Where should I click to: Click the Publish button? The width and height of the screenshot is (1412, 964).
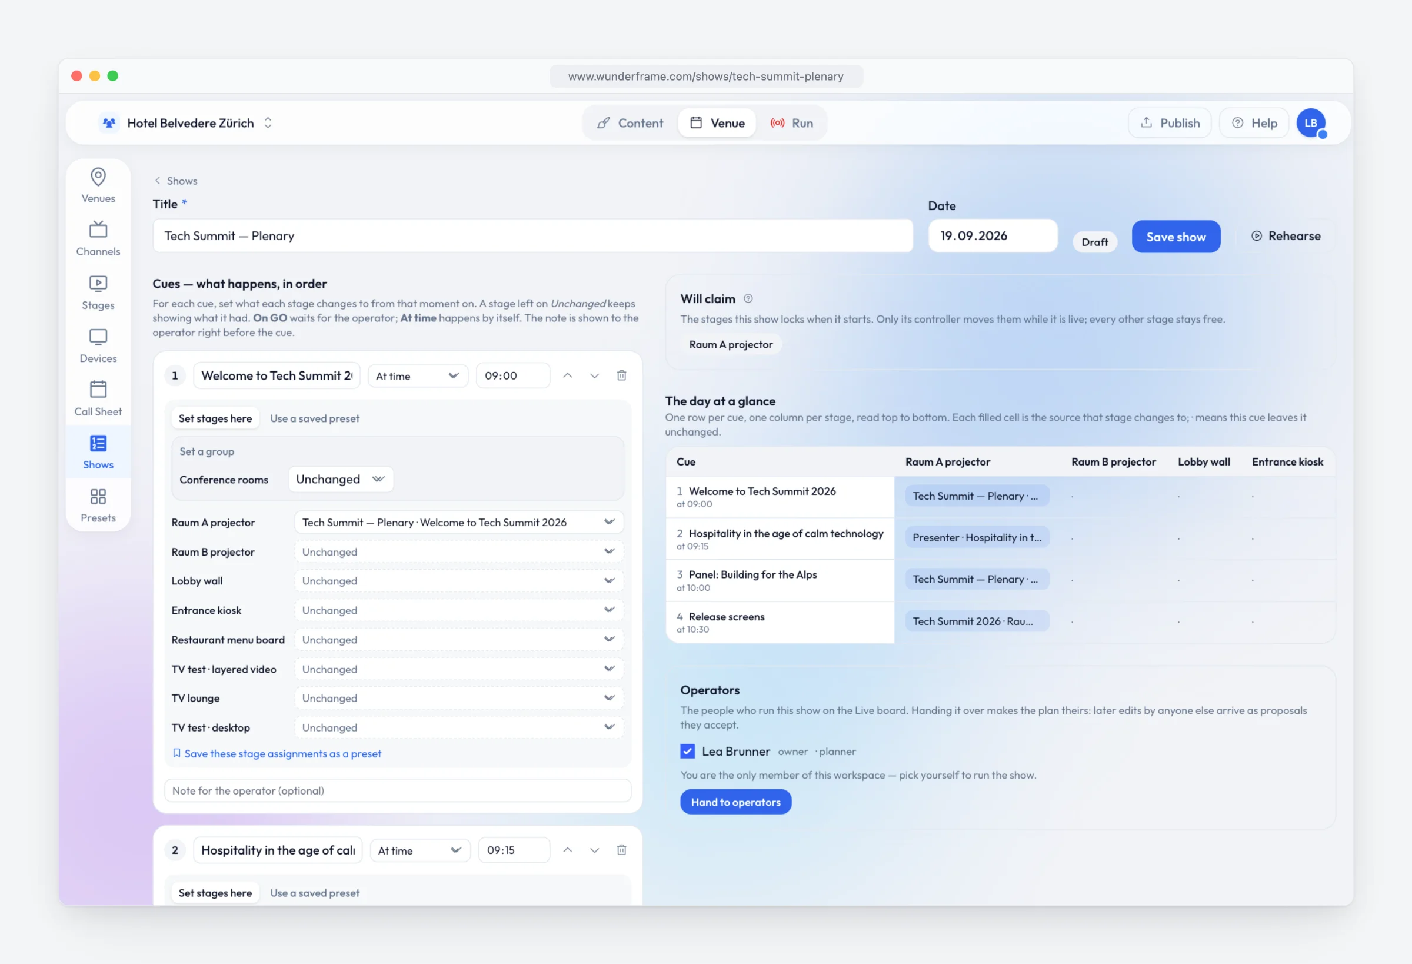[x=1170, y=123]
